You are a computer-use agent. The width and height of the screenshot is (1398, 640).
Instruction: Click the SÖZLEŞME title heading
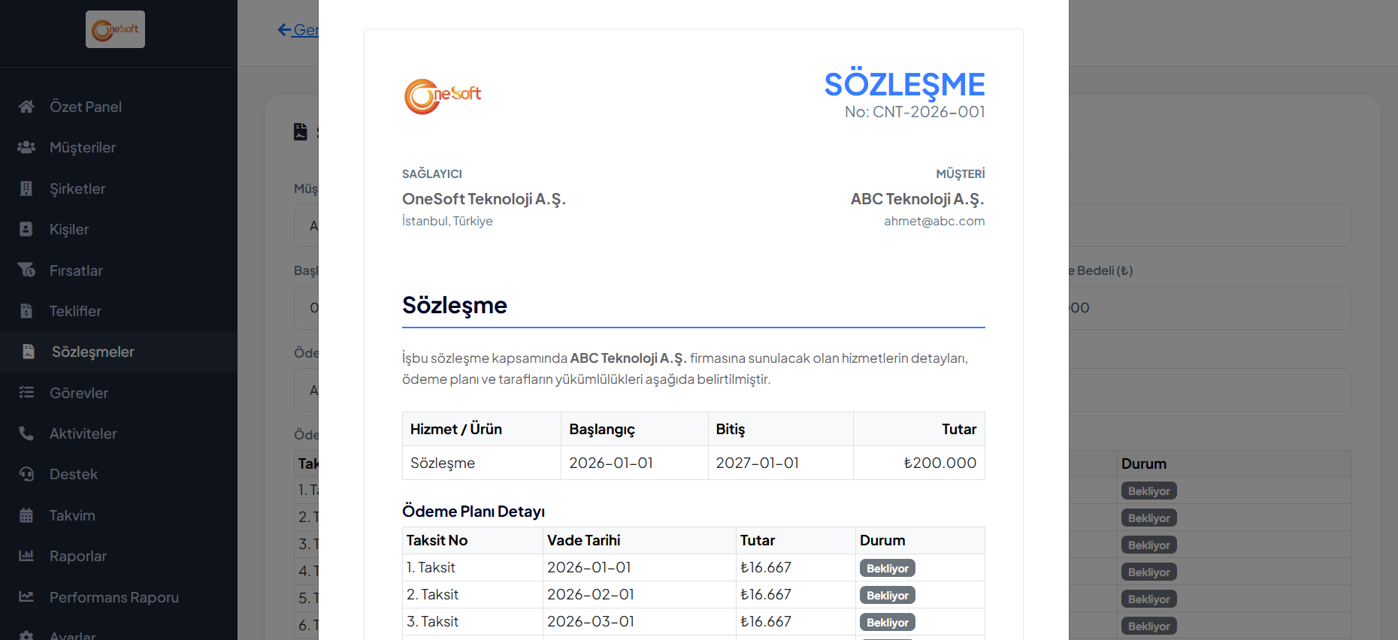click(x=904, y=83)
